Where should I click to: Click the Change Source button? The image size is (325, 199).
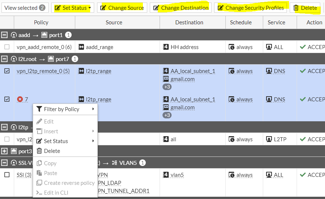[122, 8]
